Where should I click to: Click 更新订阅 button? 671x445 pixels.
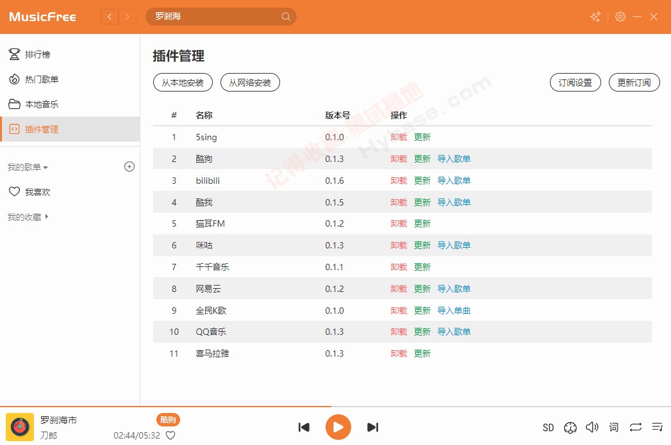coord(634,83)
